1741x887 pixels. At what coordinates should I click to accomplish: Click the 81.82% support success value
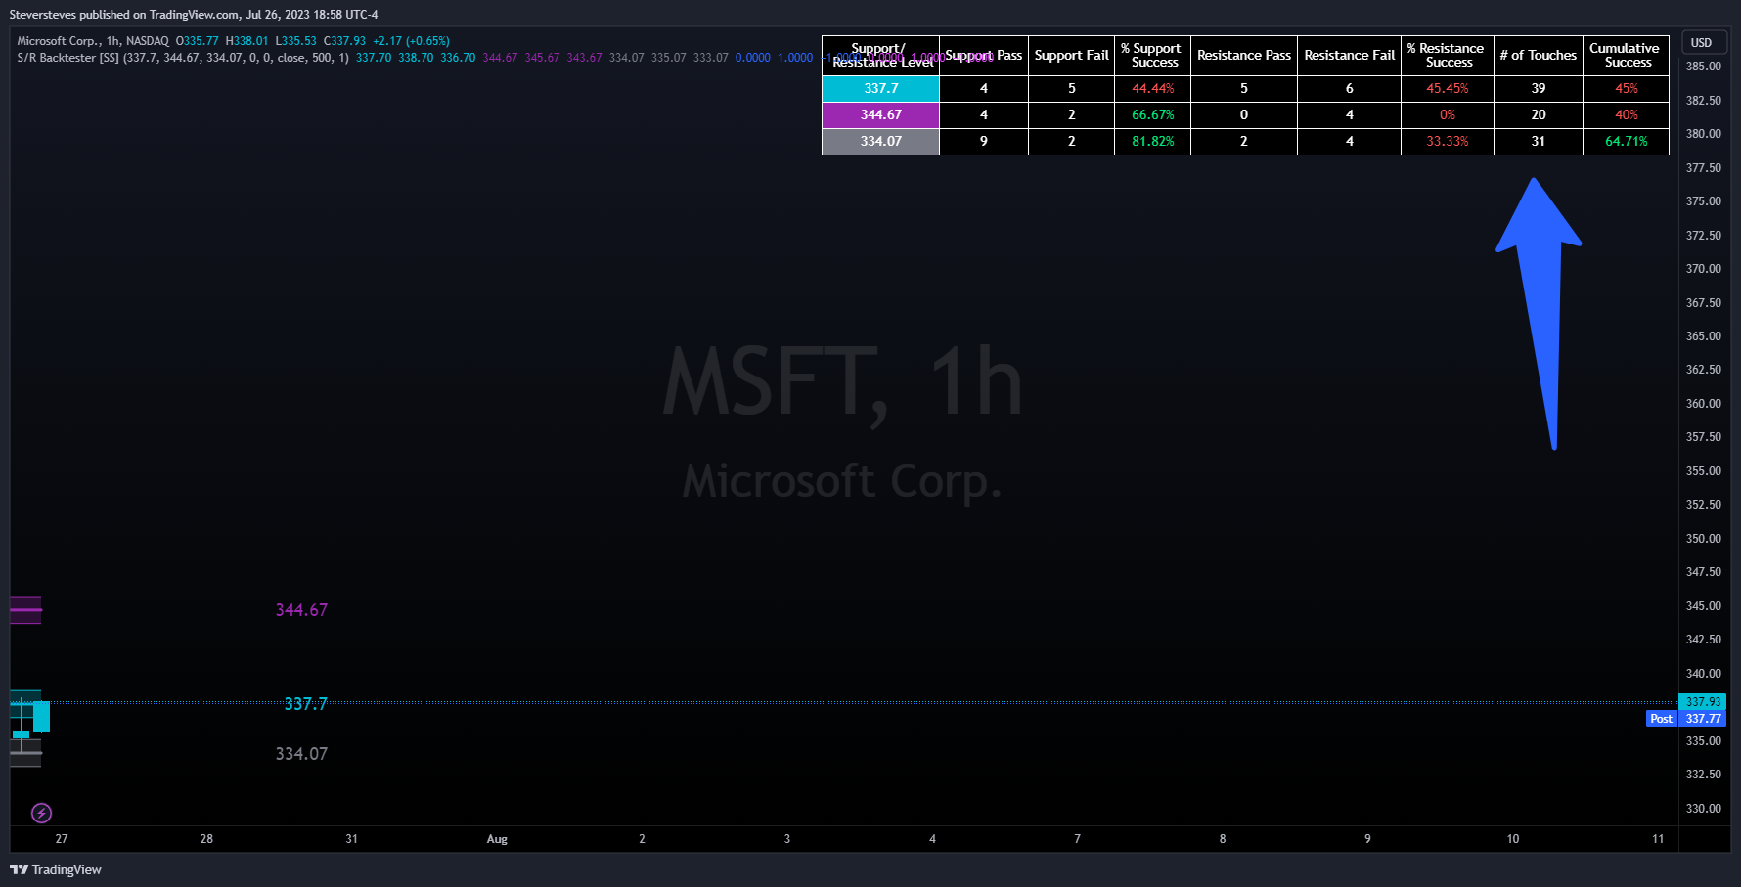coord(1153,141)
